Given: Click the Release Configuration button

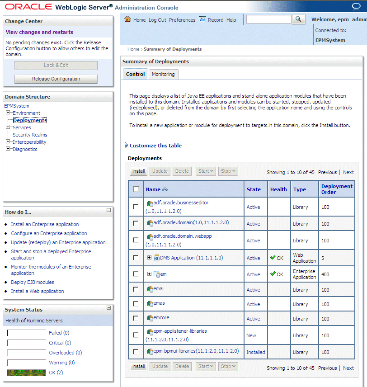Looking at the screenshot, I should click(56, 79).
